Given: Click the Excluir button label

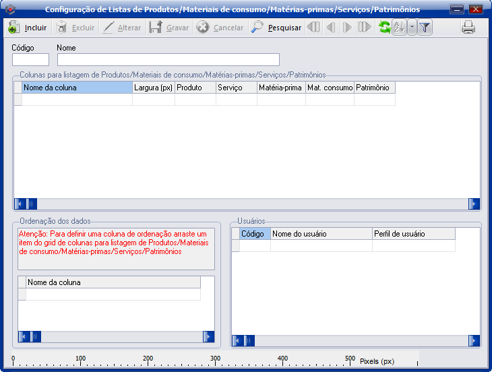Looking at the screenshot, I should (x=83, y=28).
